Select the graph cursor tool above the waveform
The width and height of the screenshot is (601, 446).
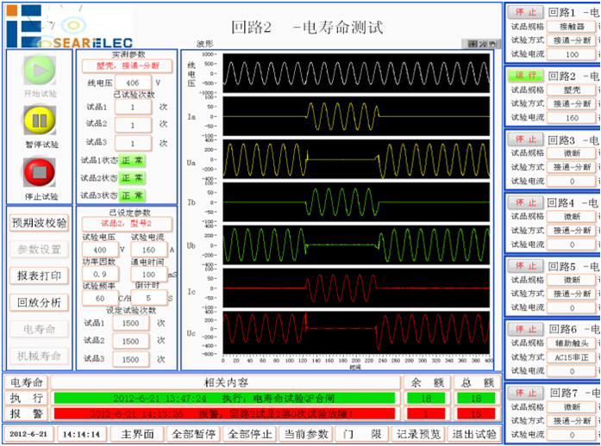pyautogui.click(x=471, y=43)
